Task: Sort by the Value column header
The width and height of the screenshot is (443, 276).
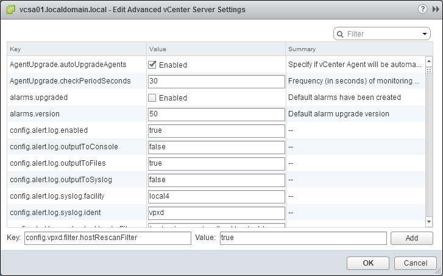Action: 216,49
